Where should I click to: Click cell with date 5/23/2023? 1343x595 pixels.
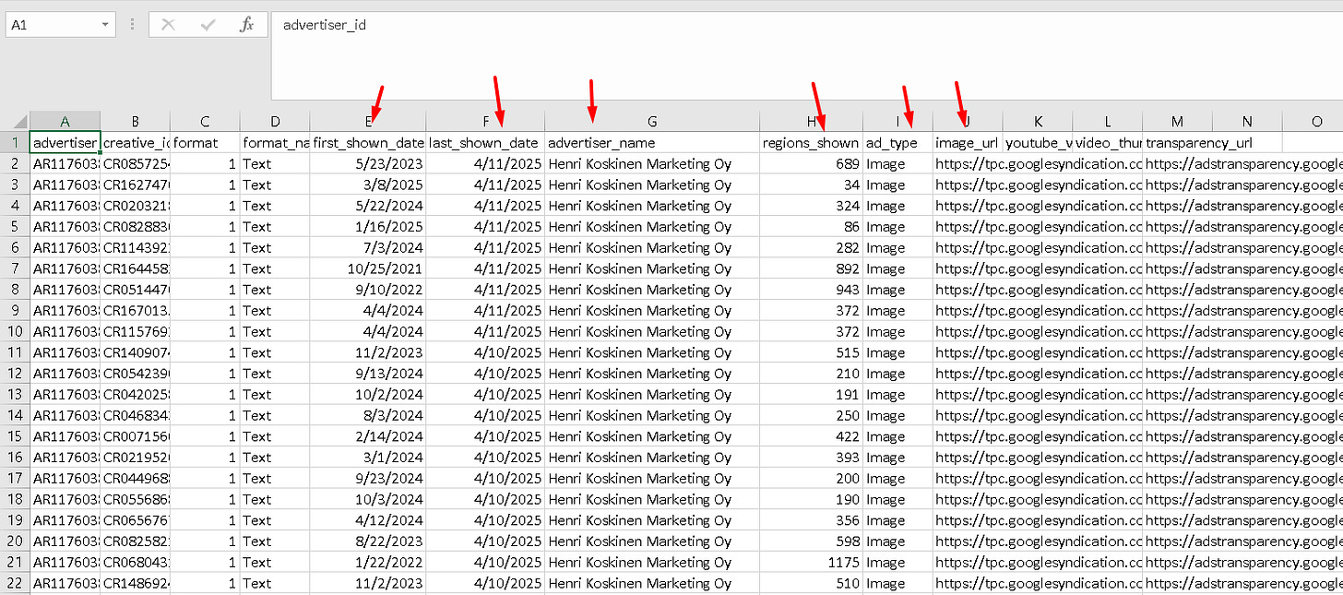pos(368,163)
